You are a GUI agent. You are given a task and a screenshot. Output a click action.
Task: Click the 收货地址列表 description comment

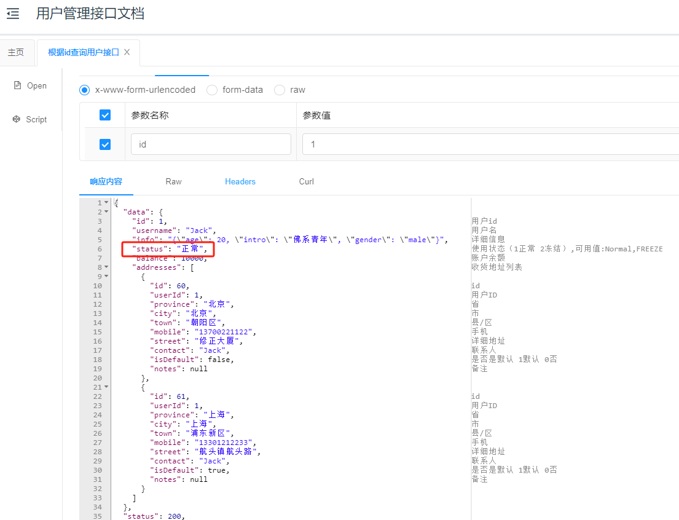[x=496, y=267]
